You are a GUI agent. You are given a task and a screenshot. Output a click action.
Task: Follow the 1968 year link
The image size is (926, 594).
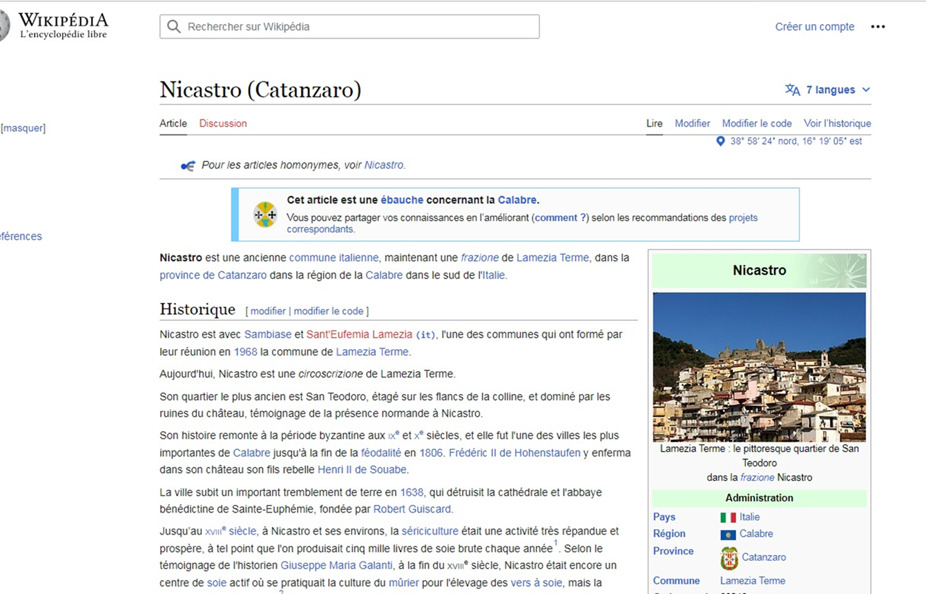point(245,352)
